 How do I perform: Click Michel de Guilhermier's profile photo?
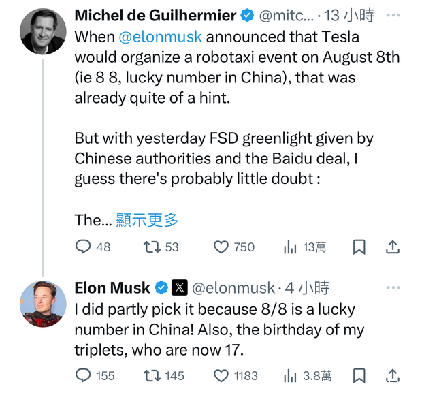click(43, 31)
